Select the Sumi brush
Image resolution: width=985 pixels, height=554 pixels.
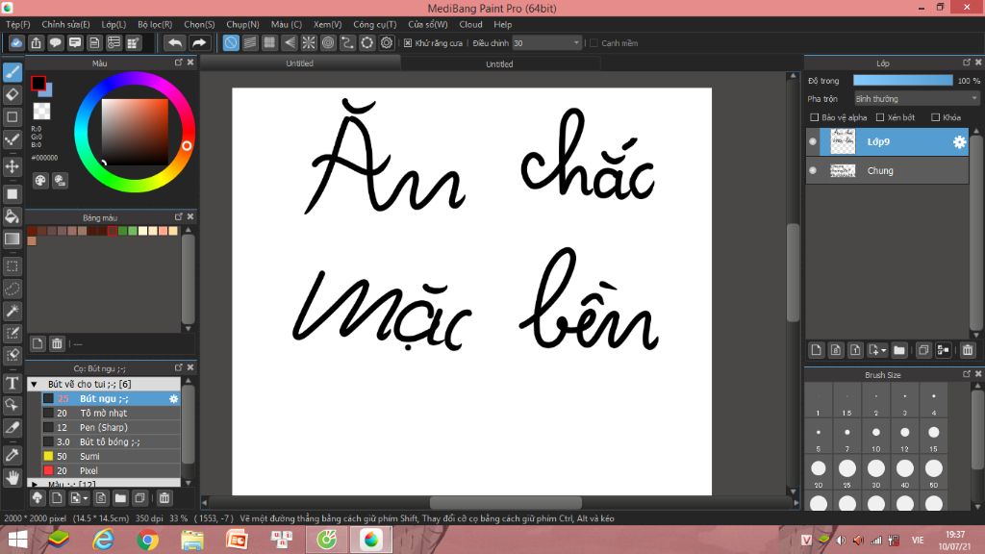(111, 457)
